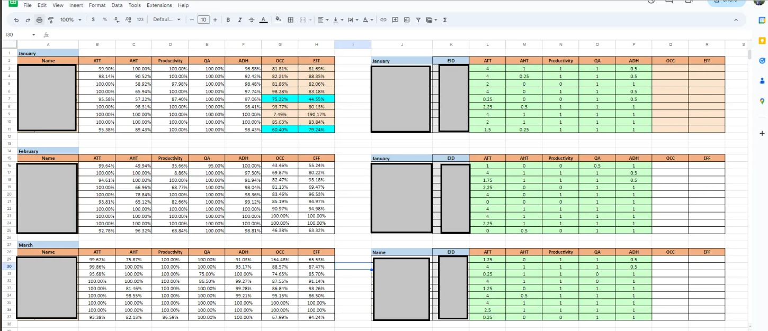Open the text wrapping dropdown

pyautogui.click(x=352, y=20)
